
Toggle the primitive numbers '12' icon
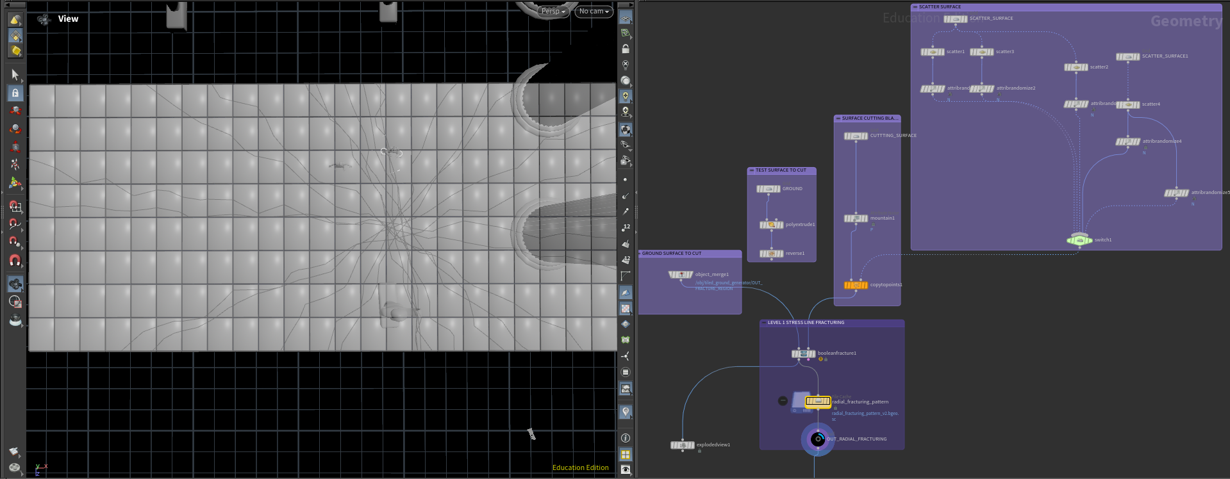tap(626, 259)
